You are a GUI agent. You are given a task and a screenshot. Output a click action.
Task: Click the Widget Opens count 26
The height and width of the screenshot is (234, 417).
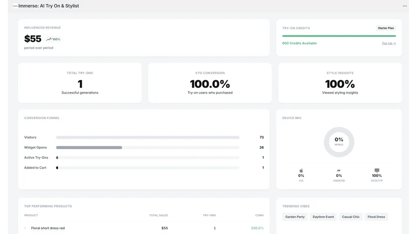[x=262, y=148]
